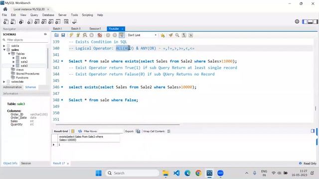Open the Database menu
Viewport: 319px width, 179px height.
click(x=48, y=15)
